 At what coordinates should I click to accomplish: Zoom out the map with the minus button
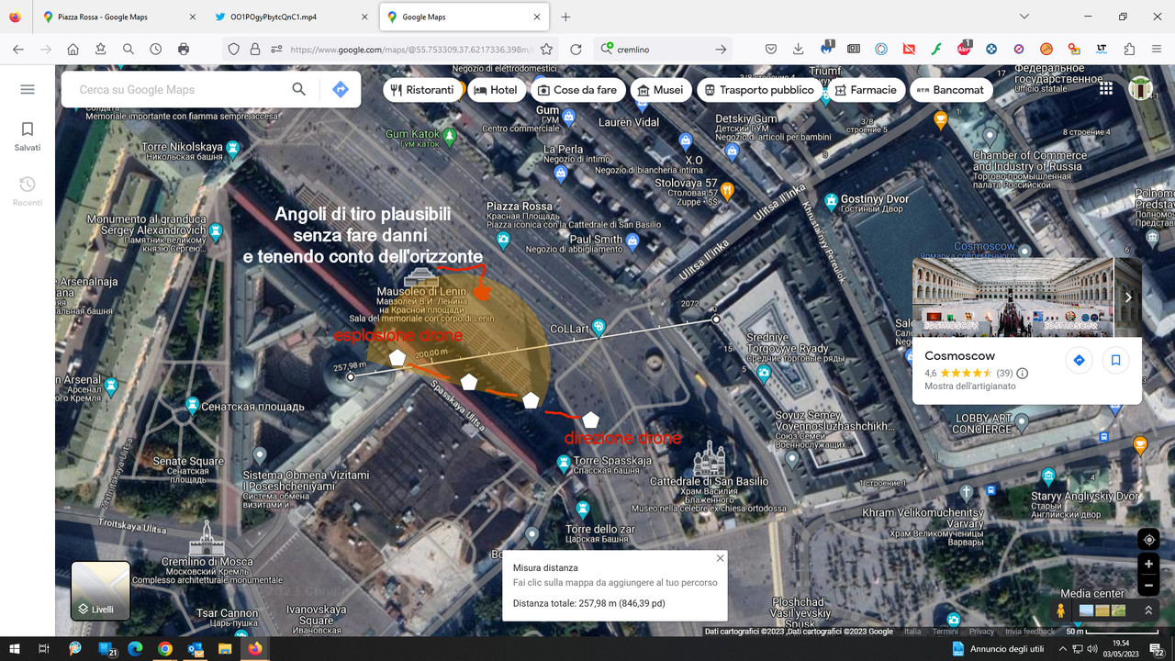point(1148,585)
